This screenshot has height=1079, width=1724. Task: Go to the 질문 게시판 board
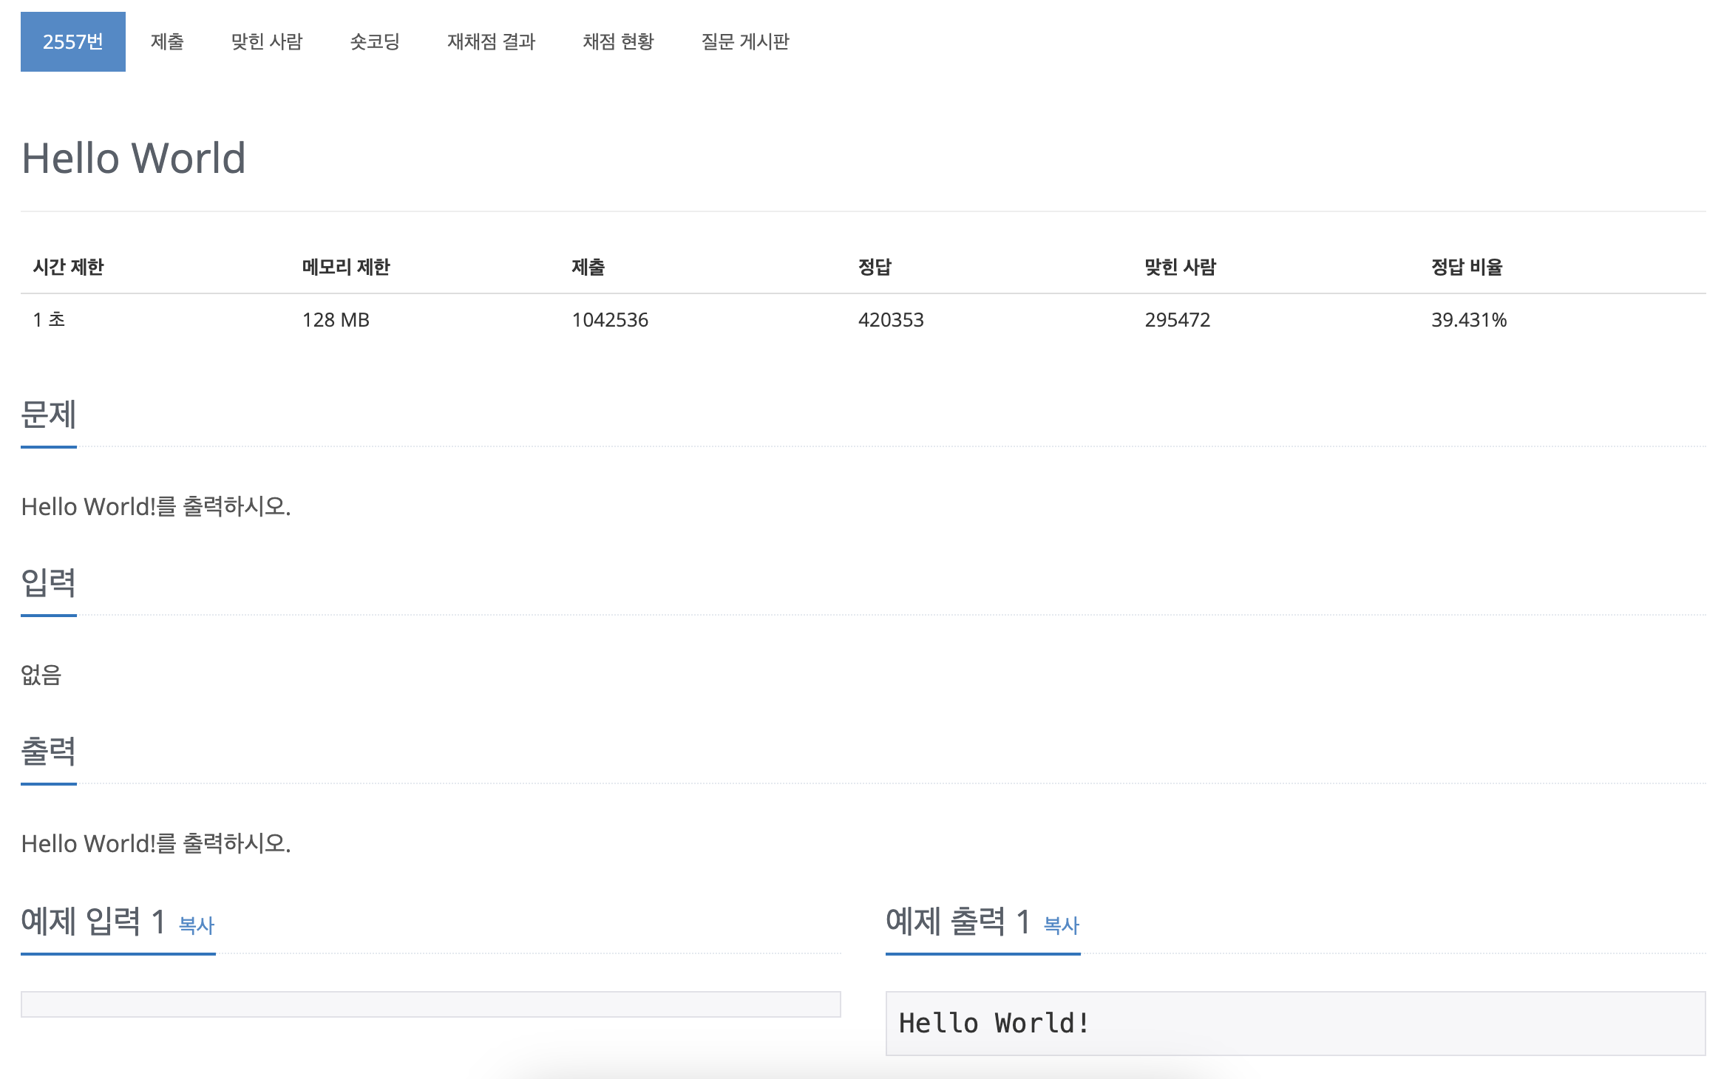click(744, 42)
